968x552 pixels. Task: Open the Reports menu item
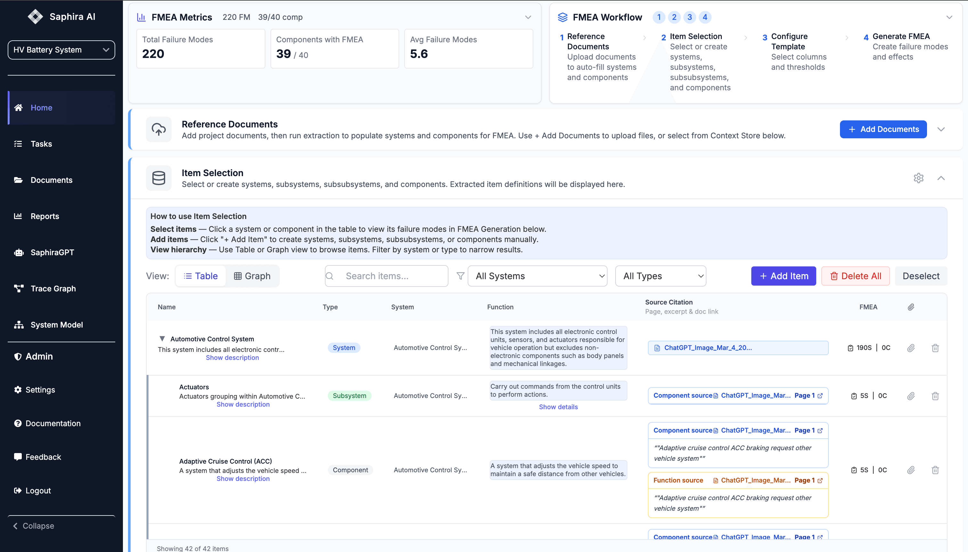[x=45, y=216]
